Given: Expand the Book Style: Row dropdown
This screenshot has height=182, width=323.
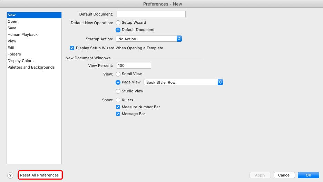Looking at the screenshot, I should (183, 82).
